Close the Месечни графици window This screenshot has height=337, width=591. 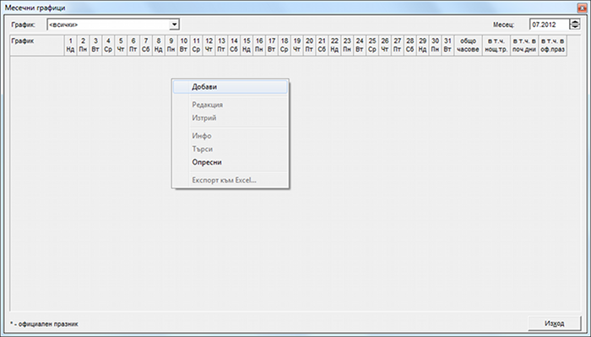[x=581, y=8]
